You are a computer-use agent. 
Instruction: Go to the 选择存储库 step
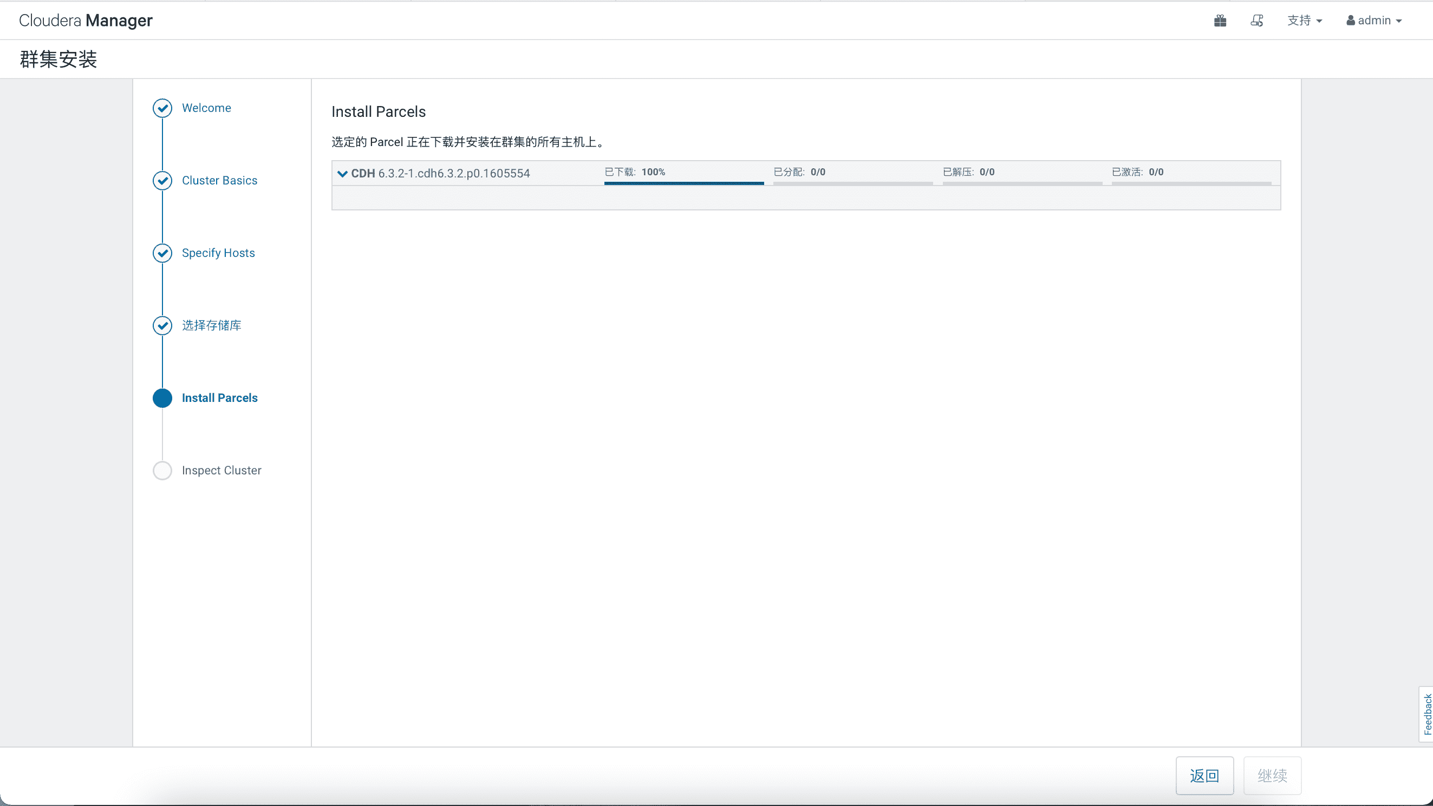[x=211, y=326]
